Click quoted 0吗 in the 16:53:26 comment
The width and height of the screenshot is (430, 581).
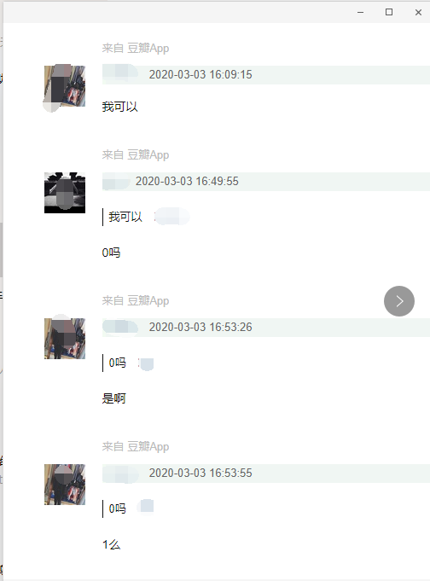click(118, 363)
